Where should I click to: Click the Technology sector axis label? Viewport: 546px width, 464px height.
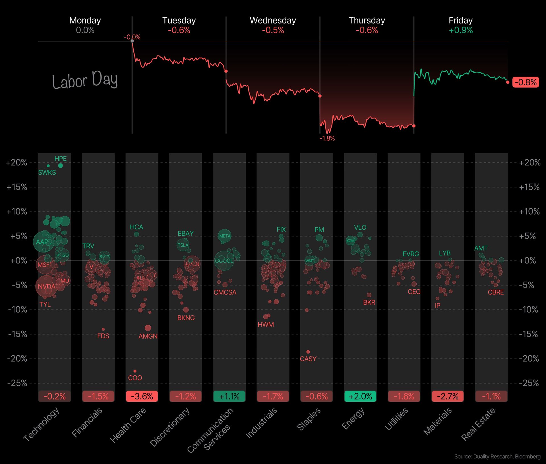tap(42, 424)
